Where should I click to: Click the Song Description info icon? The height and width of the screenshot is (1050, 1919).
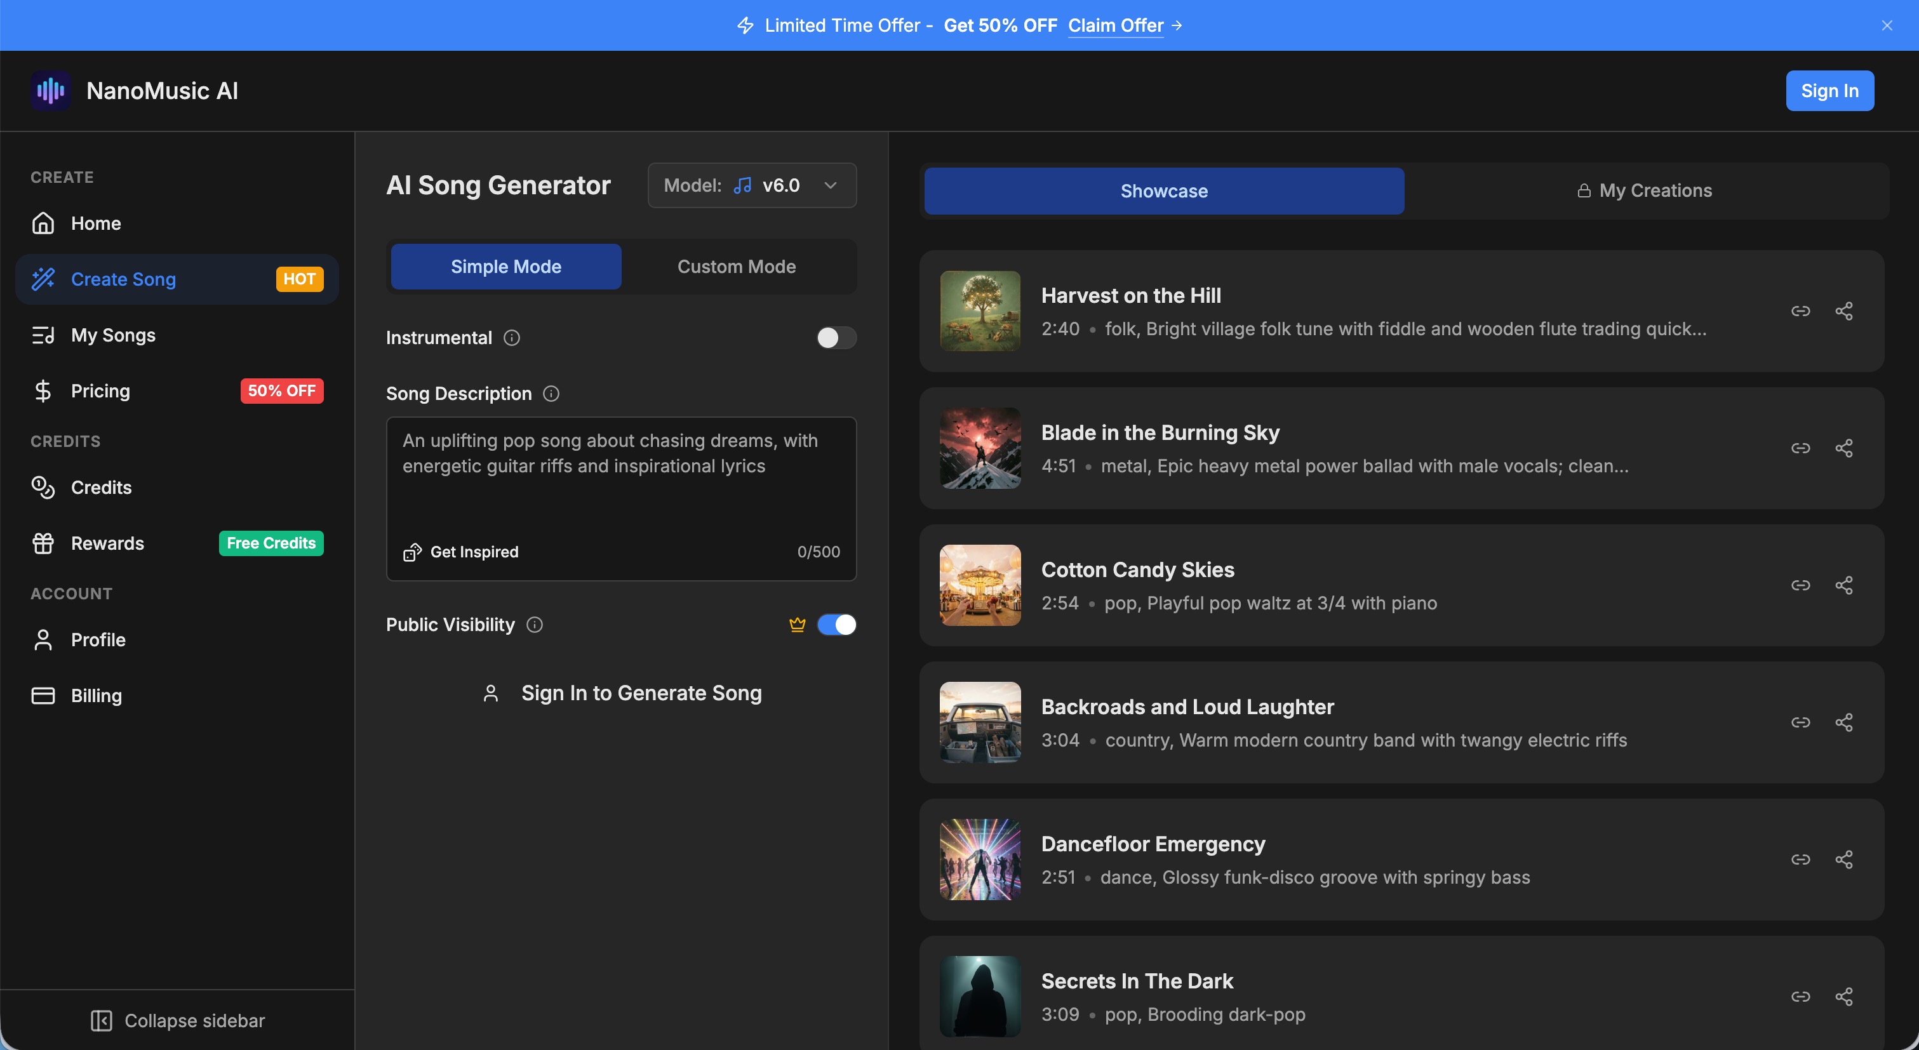click(551, 394)
